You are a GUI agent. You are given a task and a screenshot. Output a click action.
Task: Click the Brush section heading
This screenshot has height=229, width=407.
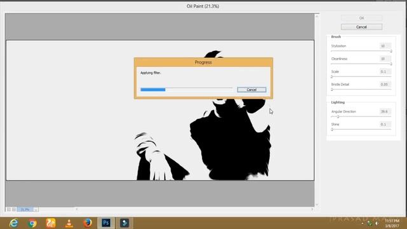click(336, 37)
